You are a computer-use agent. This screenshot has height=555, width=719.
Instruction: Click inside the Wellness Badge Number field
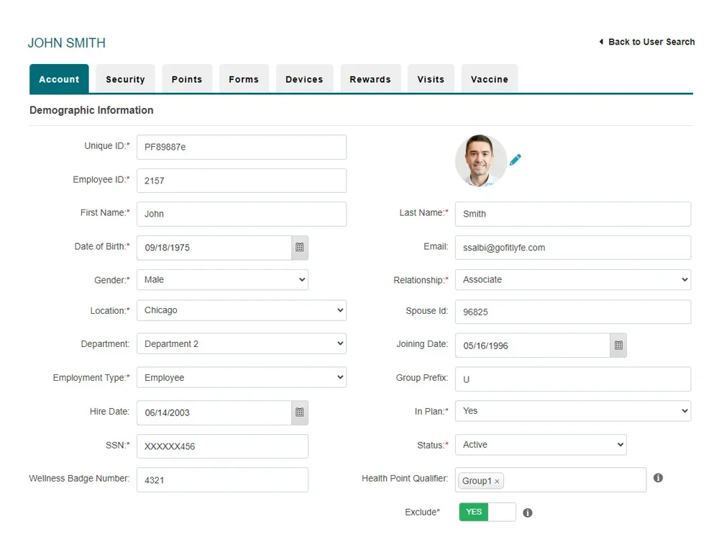tap(222, 479)
